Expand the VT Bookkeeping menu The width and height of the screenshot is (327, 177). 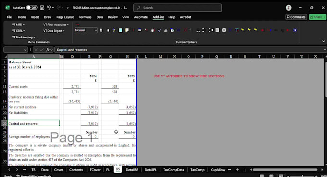click(x=24, y=37)
